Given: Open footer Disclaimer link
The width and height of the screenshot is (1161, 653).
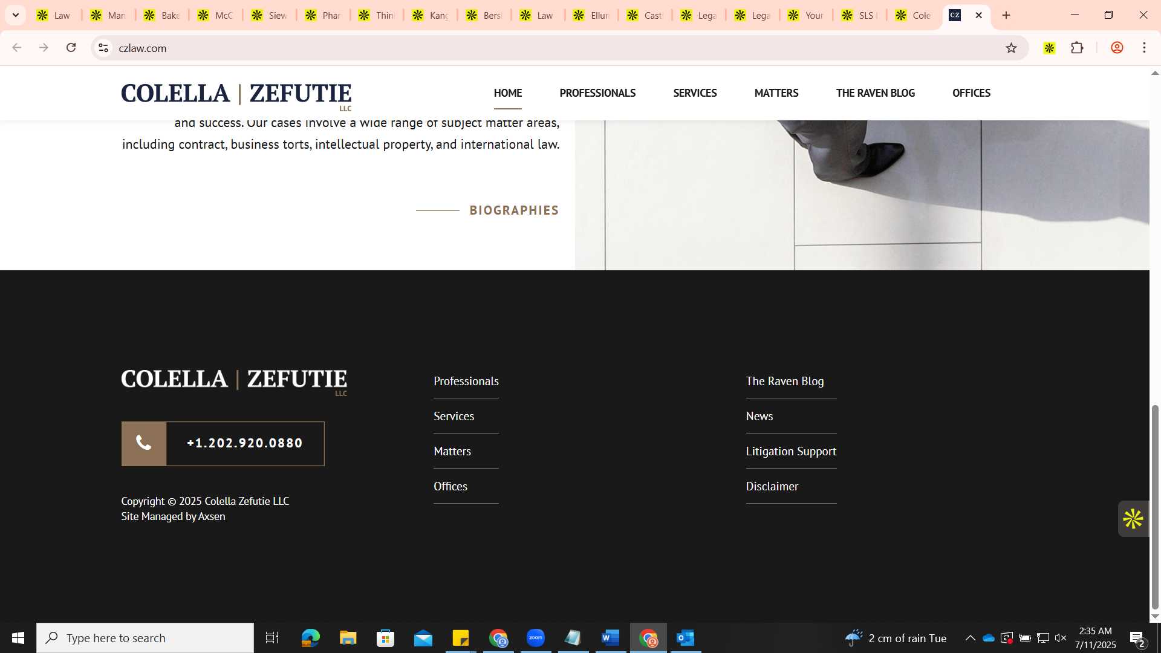Looking at the screenshot, I should click(x=772, y=486).
